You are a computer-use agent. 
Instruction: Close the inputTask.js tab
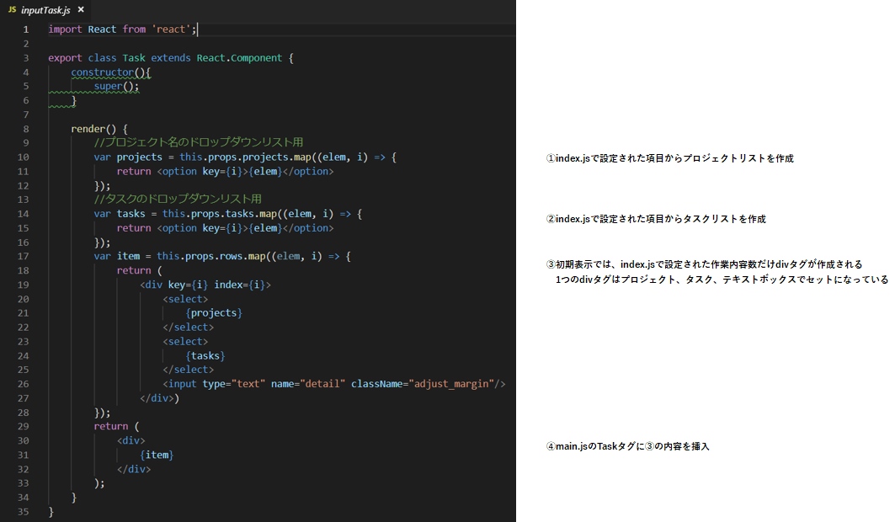pyautogui.click(x=81, y=10)
